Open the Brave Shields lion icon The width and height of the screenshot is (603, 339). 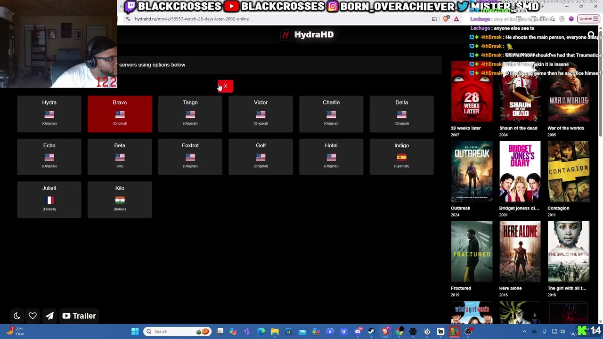pos(446,19)
